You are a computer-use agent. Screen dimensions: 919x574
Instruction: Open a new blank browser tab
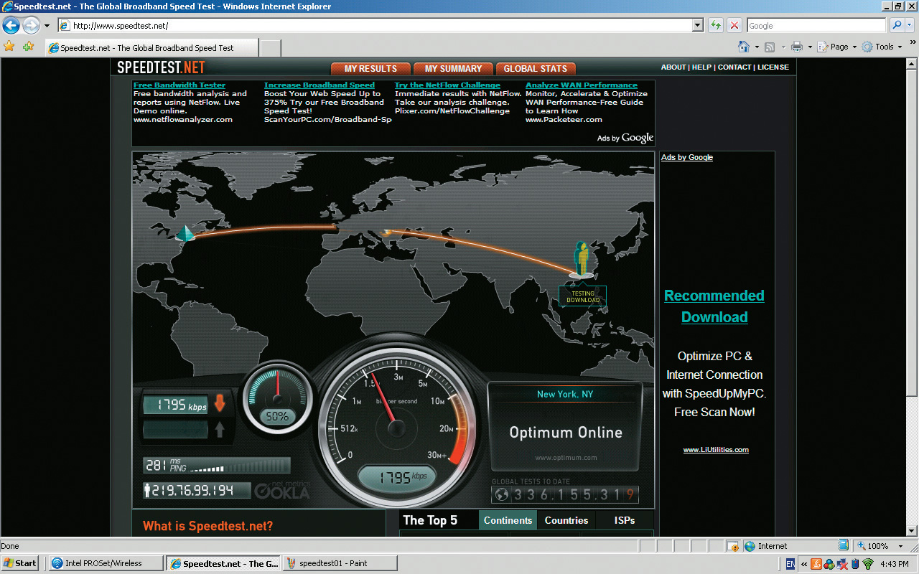click(270, 48)
